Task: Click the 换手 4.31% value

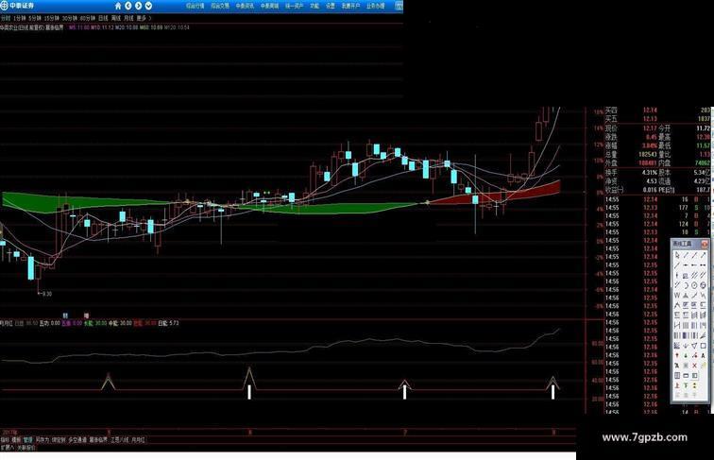Action: click(x=650, y=172)
